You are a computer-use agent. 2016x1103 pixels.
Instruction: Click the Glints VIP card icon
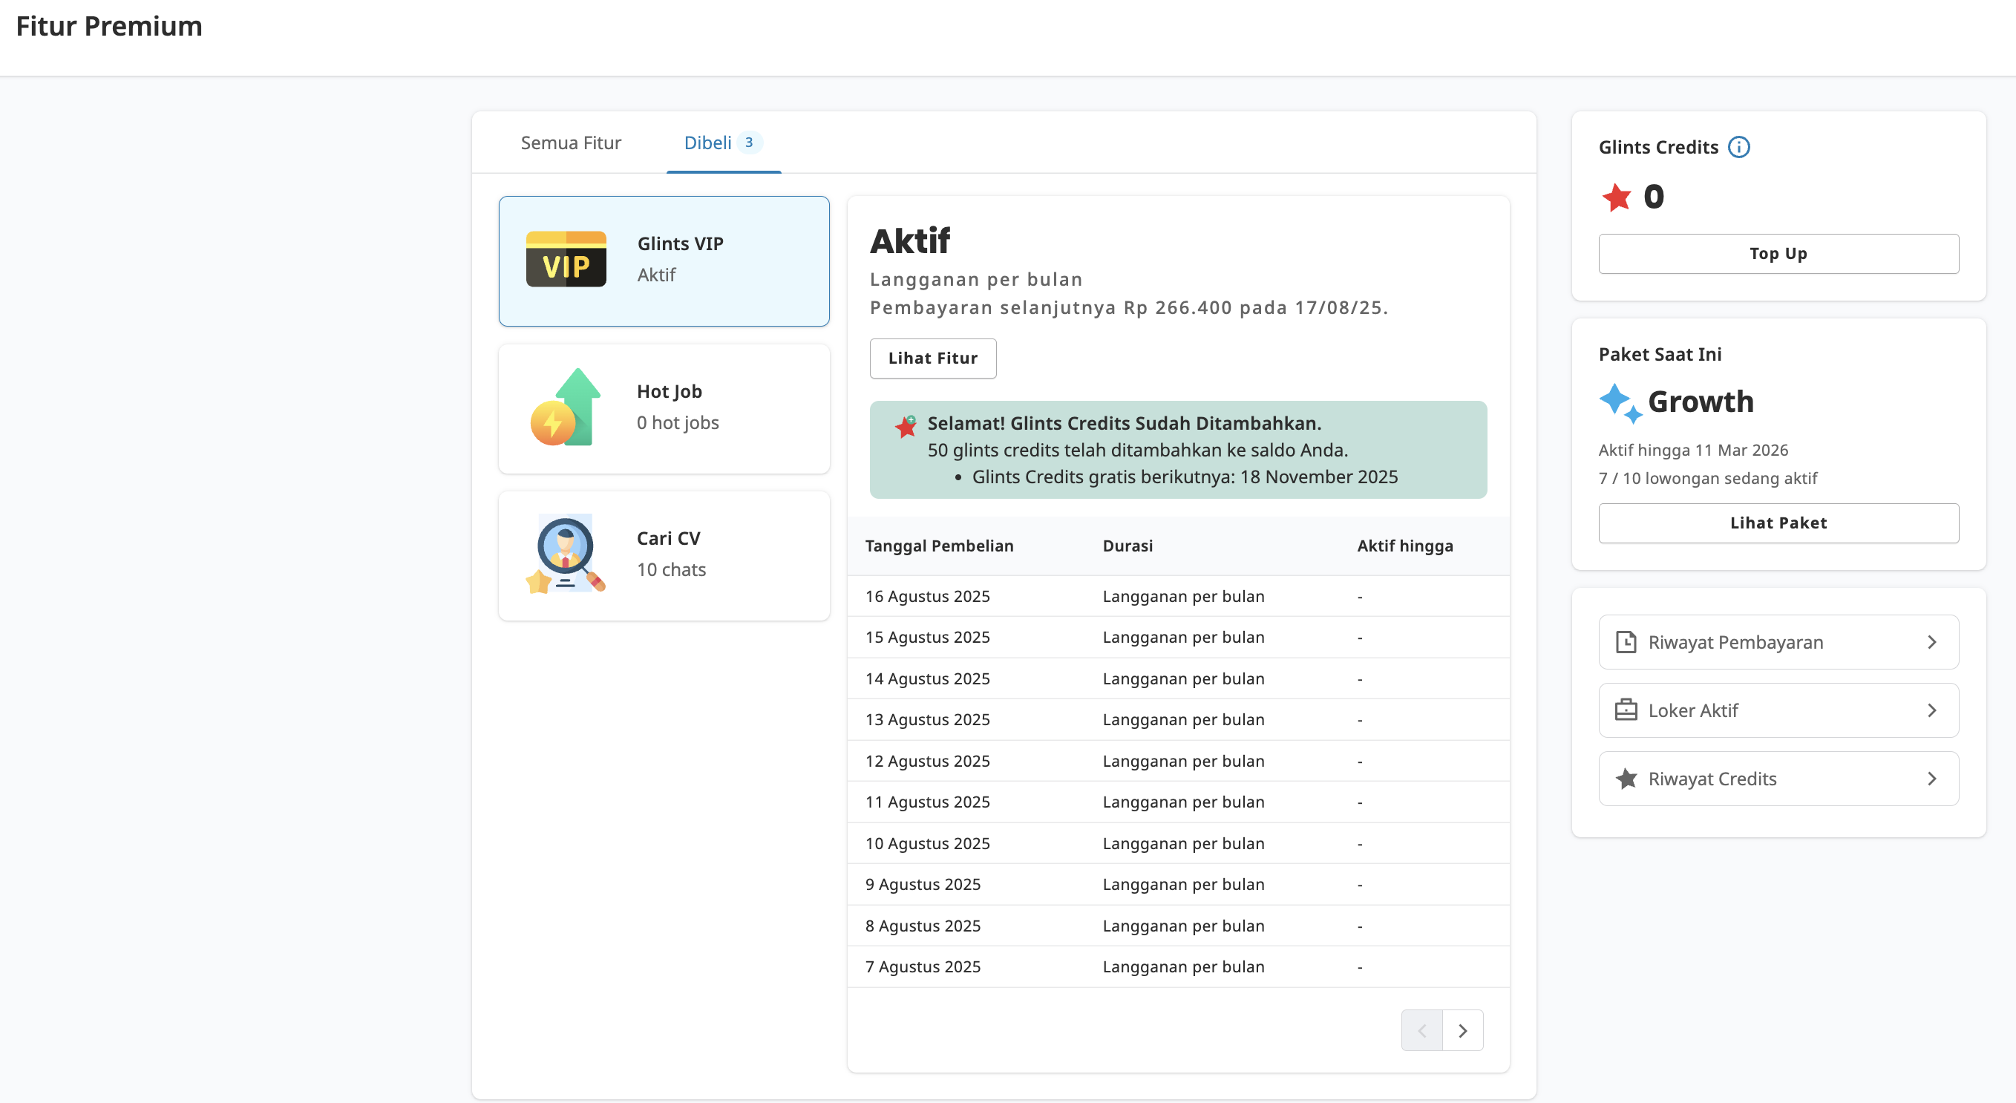tap(566, 259)
